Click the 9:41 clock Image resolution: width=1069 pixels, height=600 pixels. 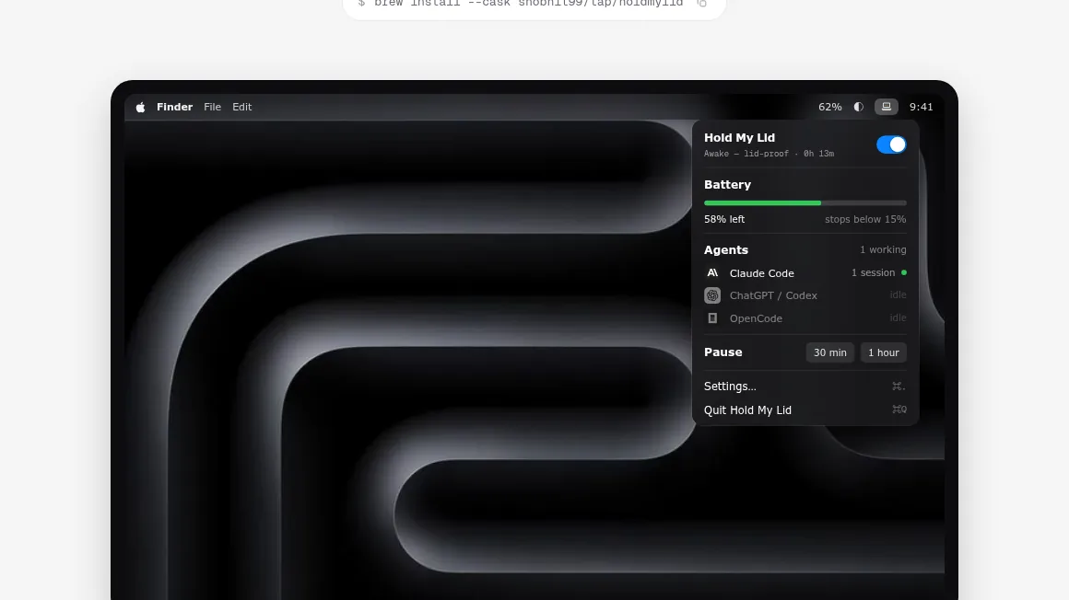coord(921,107)
